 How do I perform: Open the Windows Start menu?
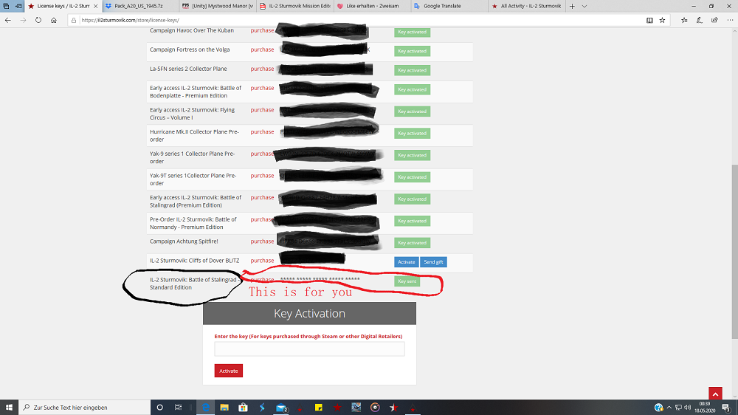[9, 408]
